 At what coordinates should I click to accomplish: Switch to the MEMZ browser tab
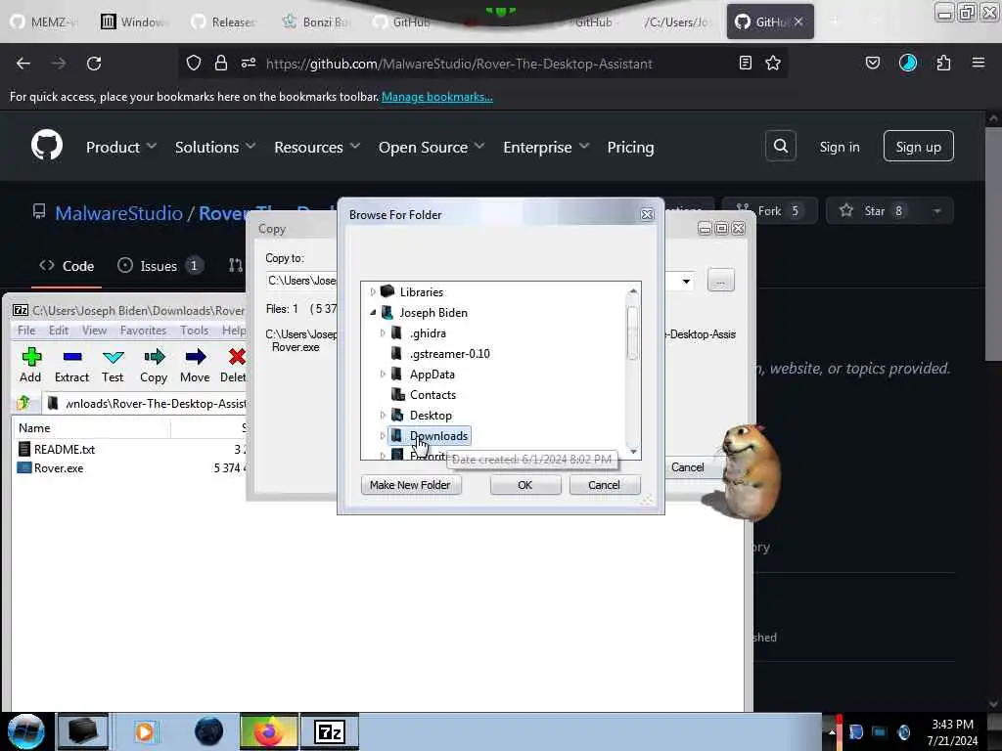[45, 22]
